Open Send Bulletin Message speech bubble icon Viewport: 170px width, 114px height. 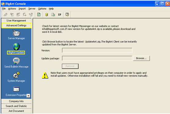click(x=16, y=61)
